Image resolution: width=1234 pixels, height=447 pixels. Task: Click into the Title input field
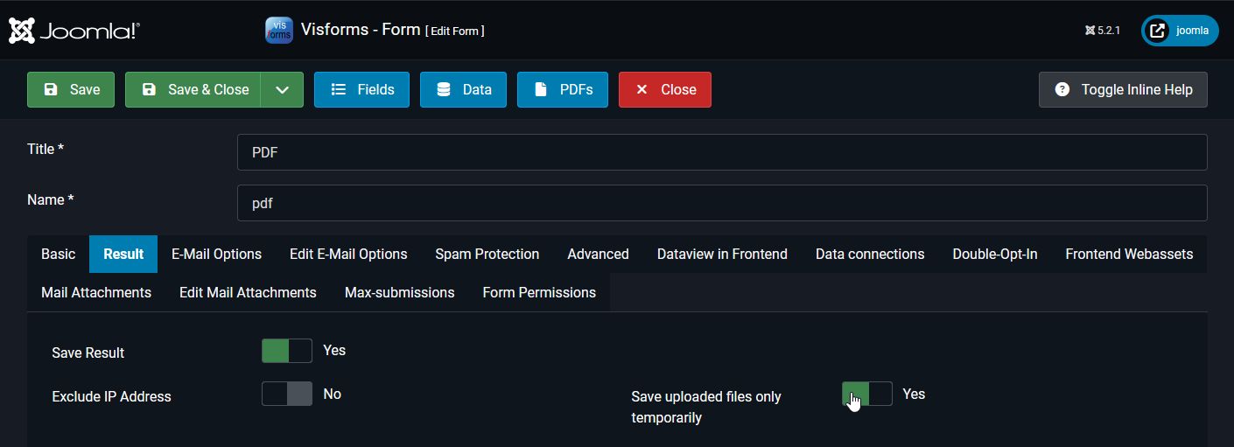coord(722,152)
